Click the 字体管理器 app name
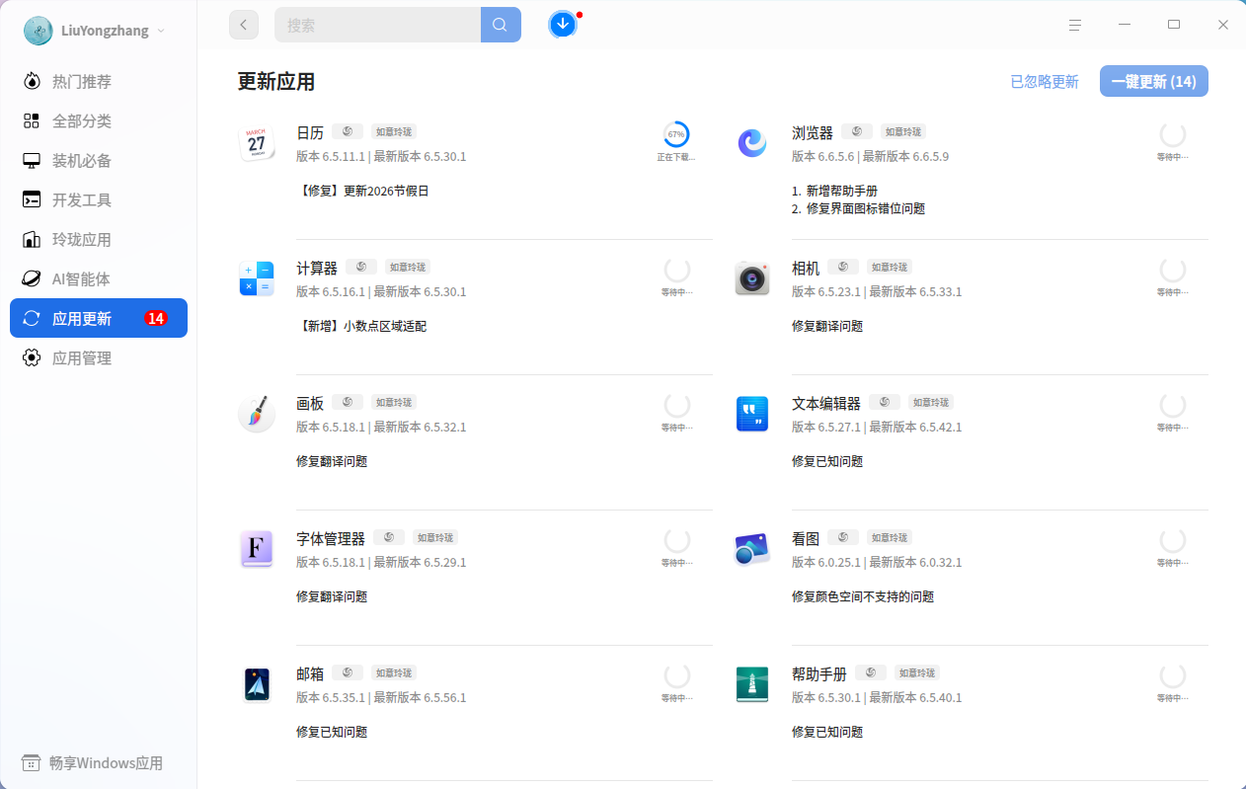The height and width of the screenshot is (789, 1246). (331, 538)
